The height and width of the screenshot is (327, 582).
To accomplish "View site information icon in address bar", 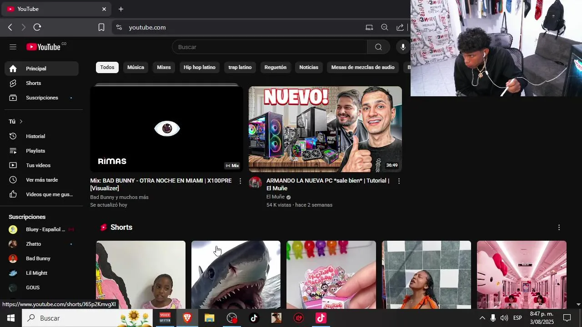I will (x=119, y=27).
